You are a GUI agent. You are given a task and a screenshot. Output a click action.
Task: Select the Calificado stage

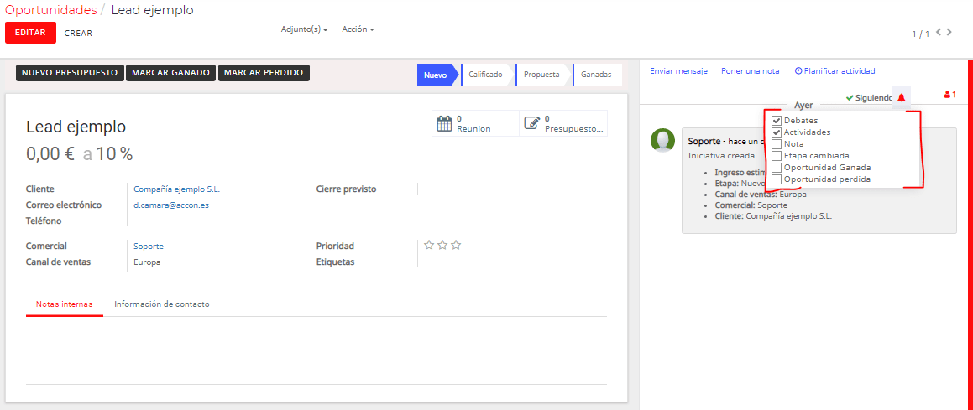[486, 75]
